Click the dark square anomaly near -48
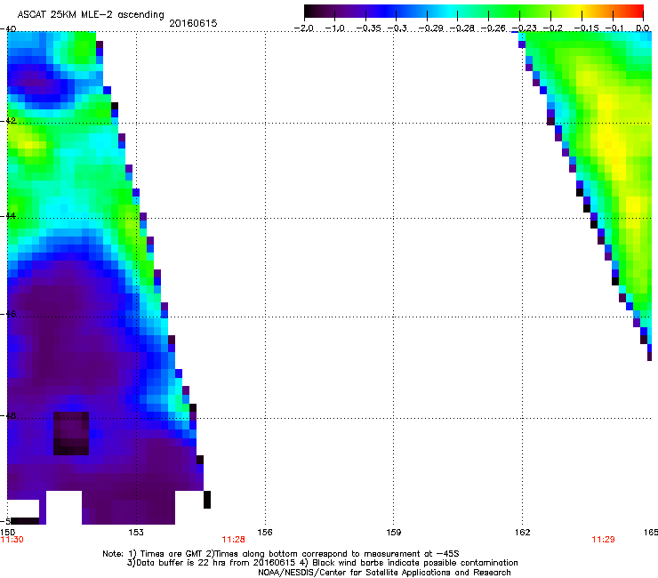This screenshot has width=658, height=578. (71, 433)
